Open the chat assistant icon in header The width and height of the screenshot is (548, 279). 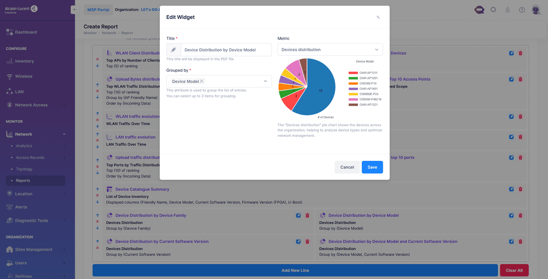pyautogui.click(x=479, y=10)
